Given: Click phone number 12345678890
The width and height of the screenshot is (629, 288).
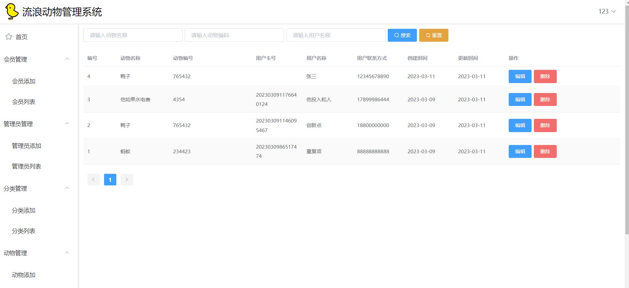Looking at the screenshot, I should point(373,76).
